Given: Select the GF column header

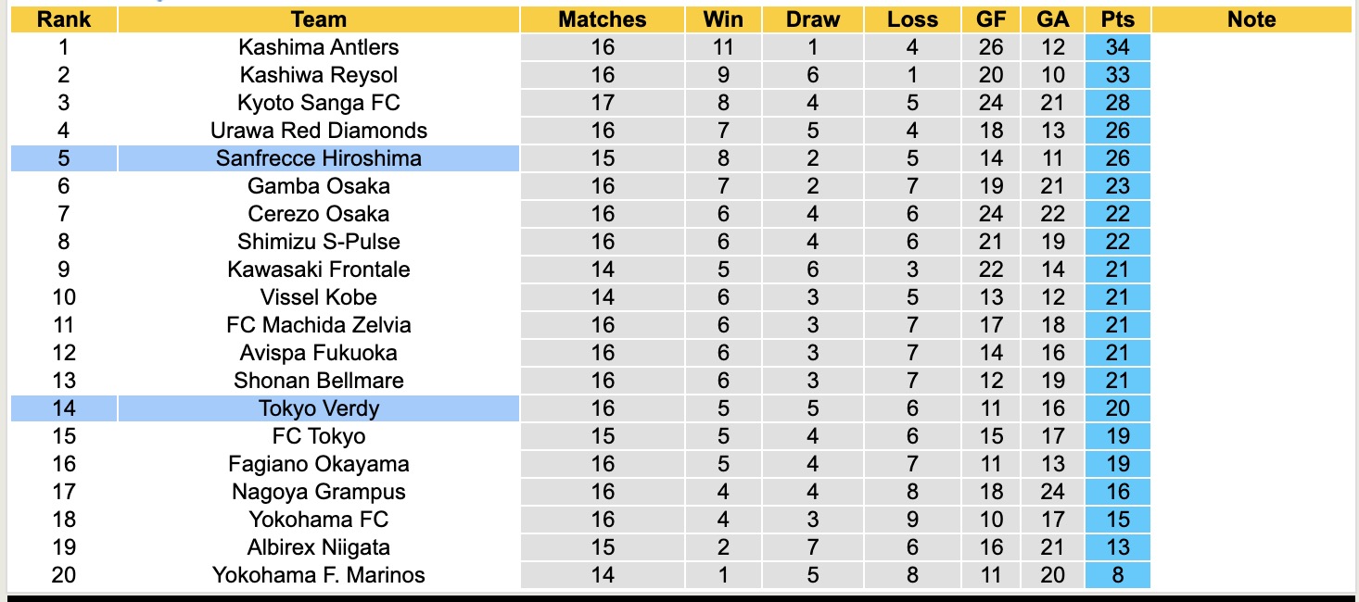Looking at the screenshot, I should point(991,19).
